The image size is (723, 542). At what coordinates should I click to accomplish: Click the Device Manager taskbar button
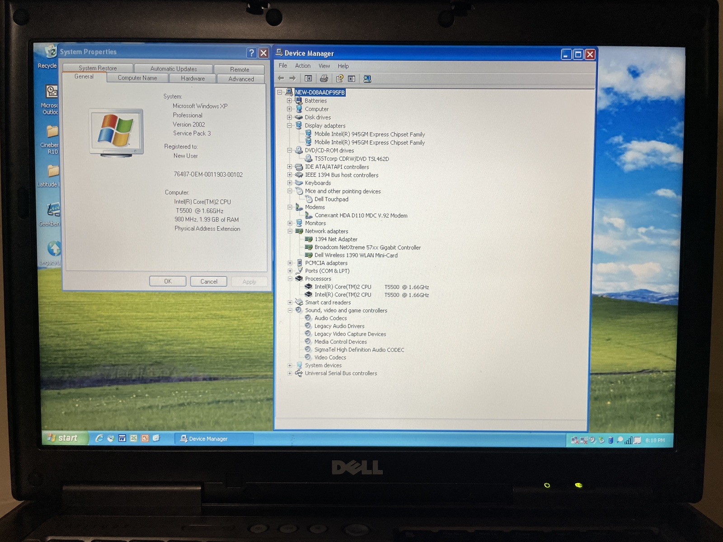tap(214, 439)
